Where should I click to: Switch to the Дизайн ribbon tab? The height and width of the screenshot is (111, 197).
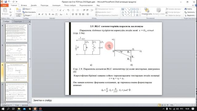pyautogui.click(x=34, y=5)
